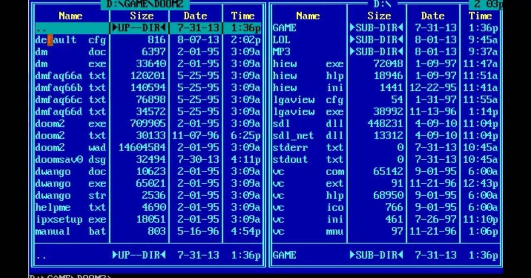Image resolution: width=531 pixels, height=278 pixels.
Task: Click the D:\GAME\DOOM2 panel path title
Action: pyautogui.click(x=145, y=4)
